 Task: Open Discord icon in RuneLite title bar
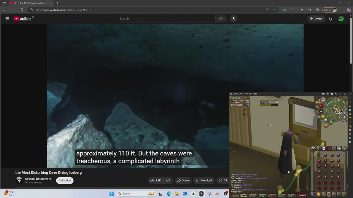[x=323, y=94]
